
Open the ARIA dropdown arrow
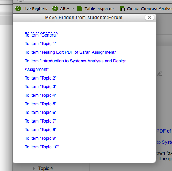click(x=73, y=9)
